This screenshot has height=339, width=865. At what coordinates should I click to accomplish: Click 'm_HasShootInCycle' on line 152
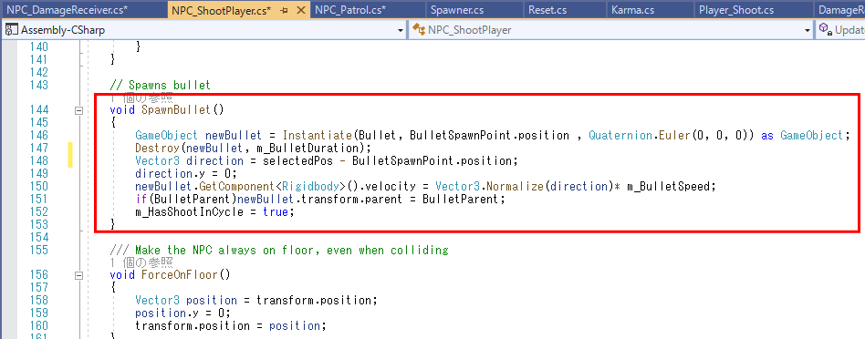tap(189, 211)
